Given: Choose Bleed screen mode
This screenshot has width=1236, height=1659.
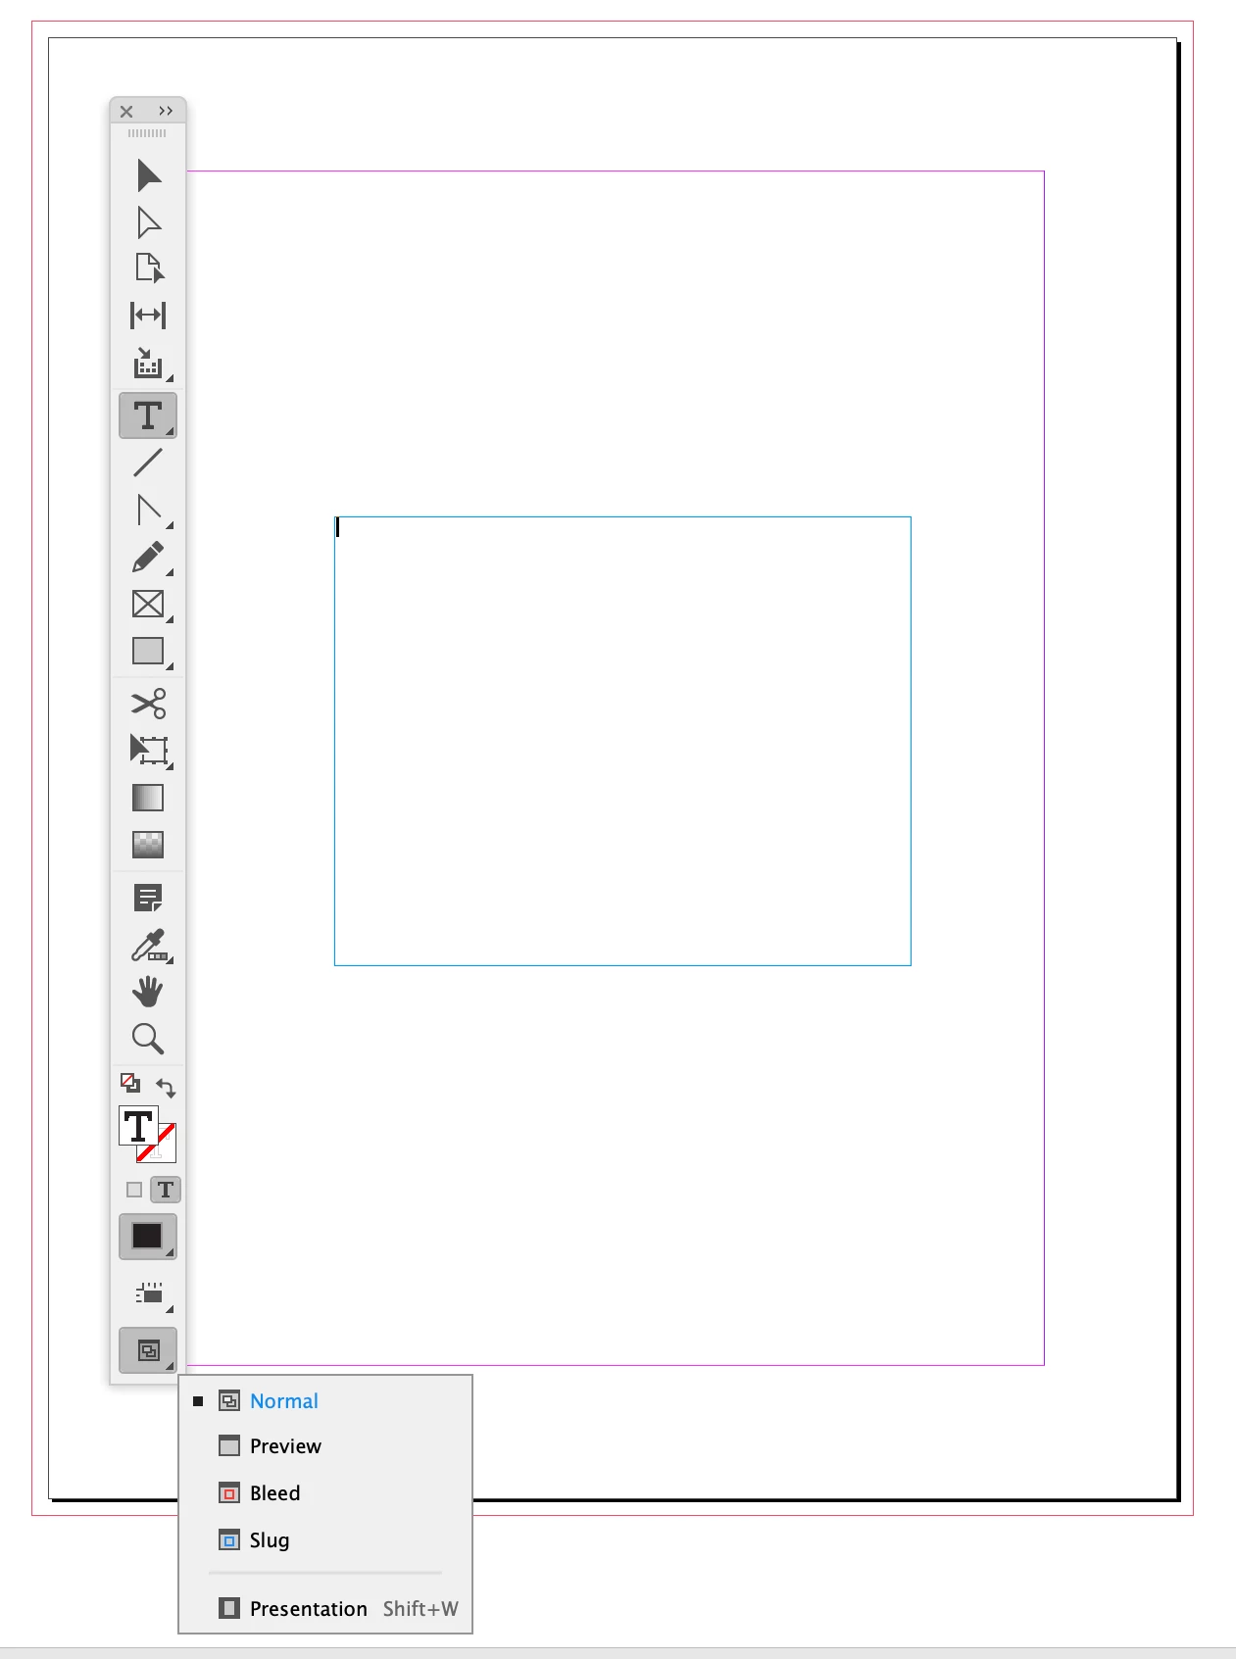Looking at the screenshot, I should pos(325,1493).
